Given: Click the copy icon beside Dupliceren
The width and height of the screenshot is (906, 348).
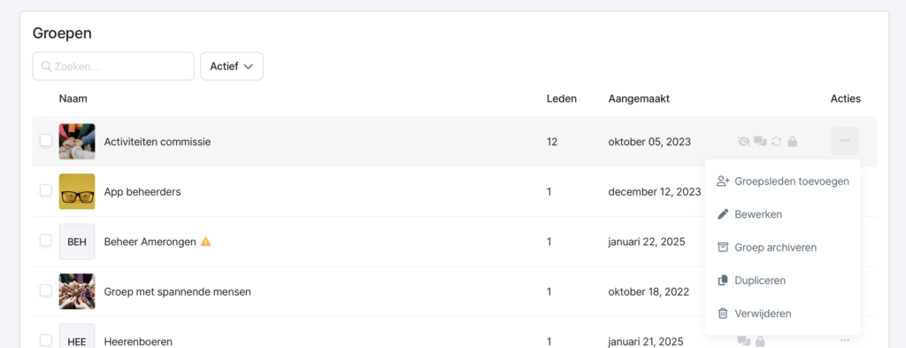Looking at the screenshot, I should pos(723,281).
